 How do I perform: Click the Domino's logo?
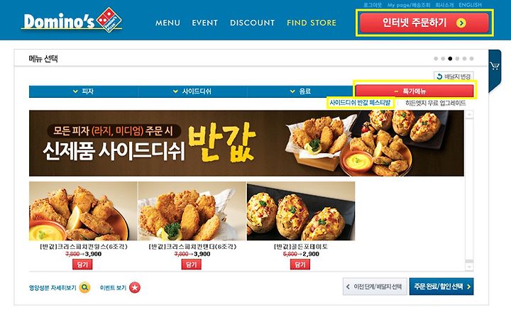[x=72, y=20]
